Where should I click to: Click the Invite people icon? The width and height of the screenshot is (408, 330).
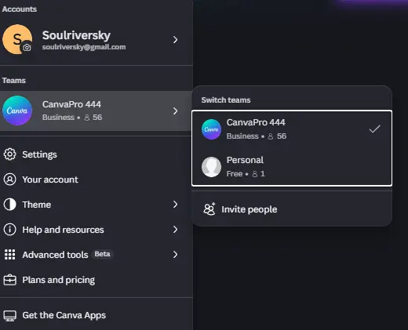pos(209,209)
